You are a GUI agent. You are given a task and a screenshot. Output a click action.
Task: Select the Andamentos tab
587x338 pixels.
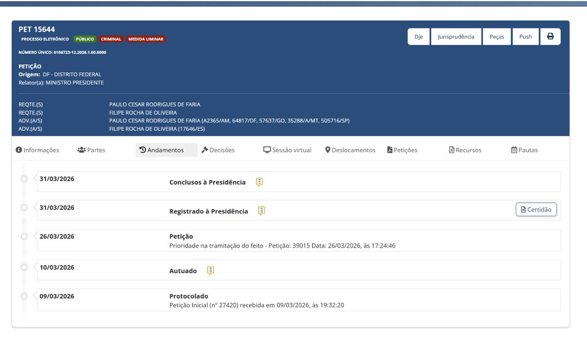click(x=166, y=150)
